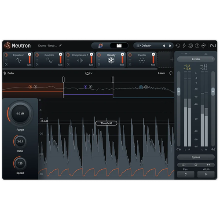220x220 pixels.
Task: Select the Compressor 1 module icon
Action: coord(80,60)
